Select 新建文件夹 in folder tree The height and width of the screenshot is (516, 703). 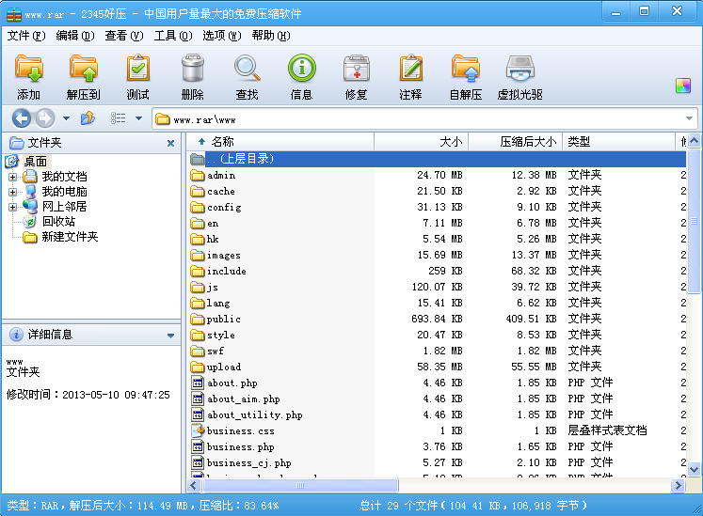(x=70, y=237)
